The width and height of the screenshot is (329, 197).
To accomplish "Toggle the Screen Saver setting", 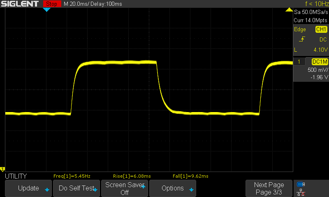I will click(125, 188).
